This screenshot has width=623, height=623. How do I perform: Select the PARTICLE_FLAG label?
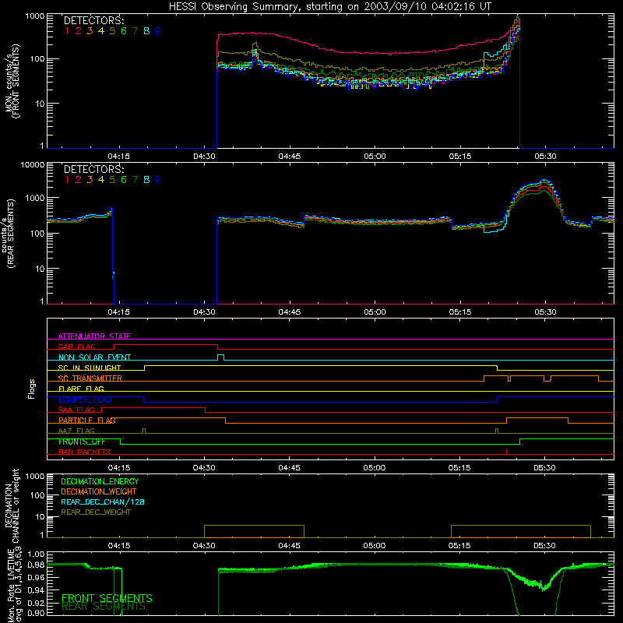[x=87, y=421]
